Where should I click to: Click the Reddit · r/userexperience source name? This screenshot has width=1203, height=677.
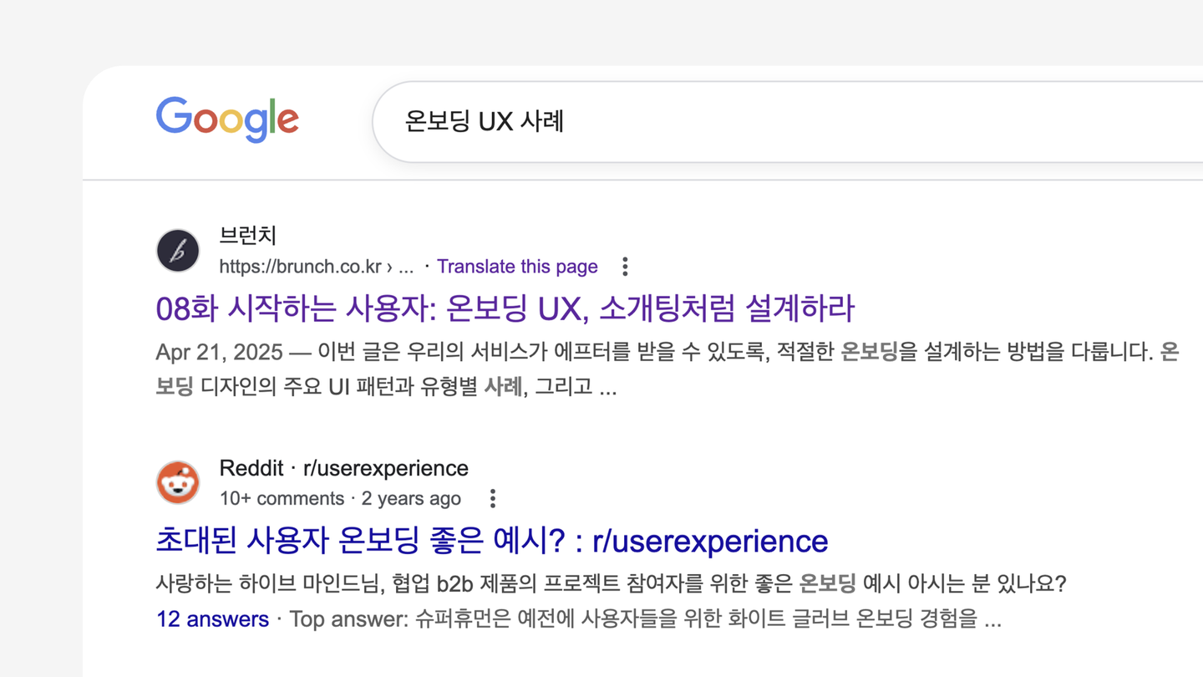pos(343,468)
